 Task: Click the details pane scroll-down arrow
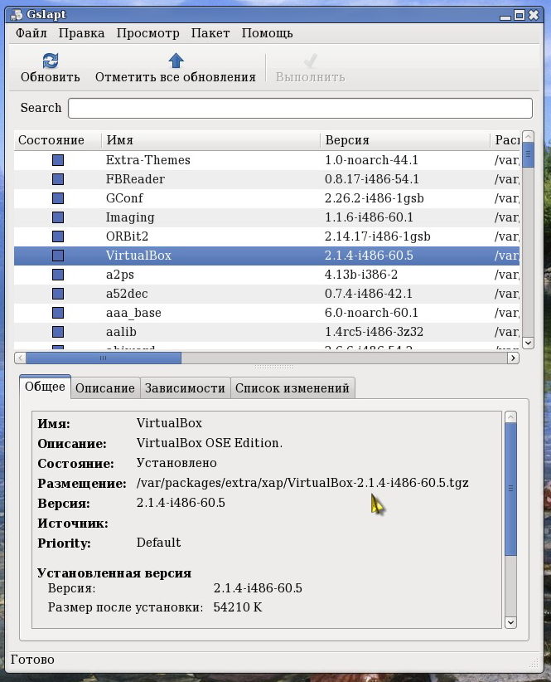510,622
